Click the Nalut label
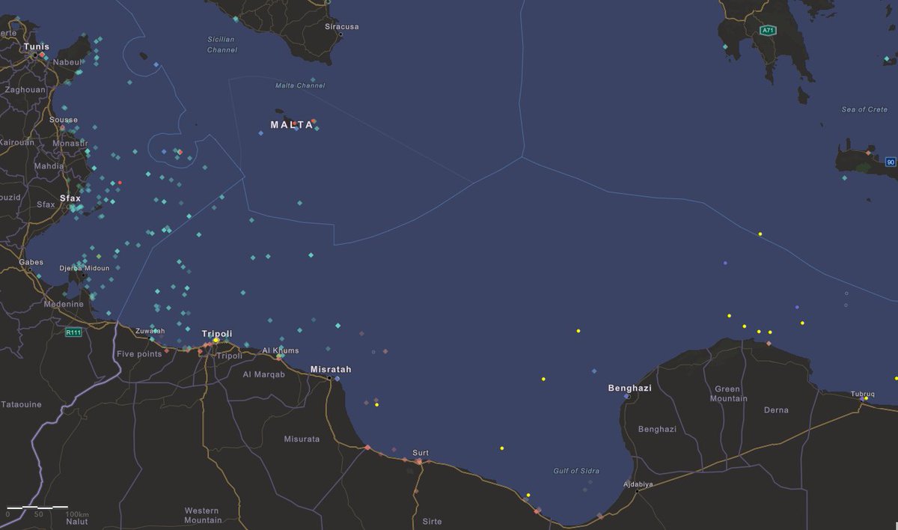This screenshot has height=530, width=898. click(76, 521)
